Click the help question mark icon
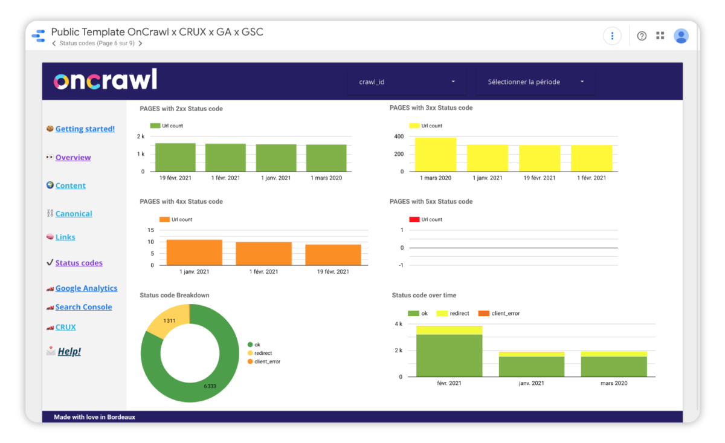 pyautogui.click(x=642, y=36)
